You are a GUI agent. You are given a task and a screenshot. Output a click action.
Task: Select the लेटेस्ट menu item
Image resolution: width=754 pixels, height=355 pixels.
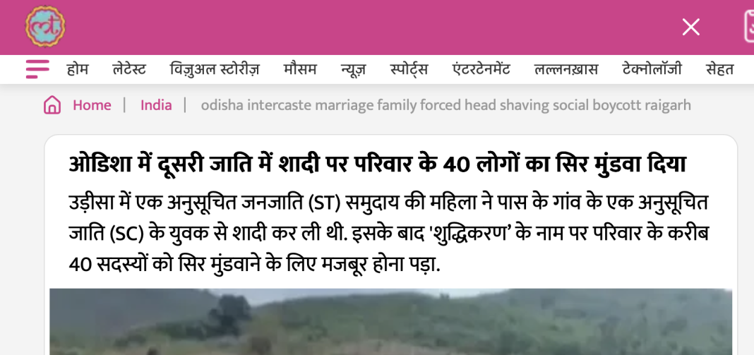(129, 70)
